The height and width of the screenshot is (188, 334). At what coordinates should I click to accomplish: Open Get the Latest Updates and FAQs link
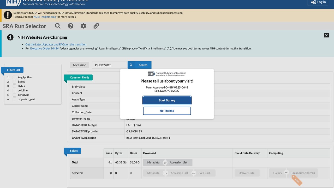[56, 44]
